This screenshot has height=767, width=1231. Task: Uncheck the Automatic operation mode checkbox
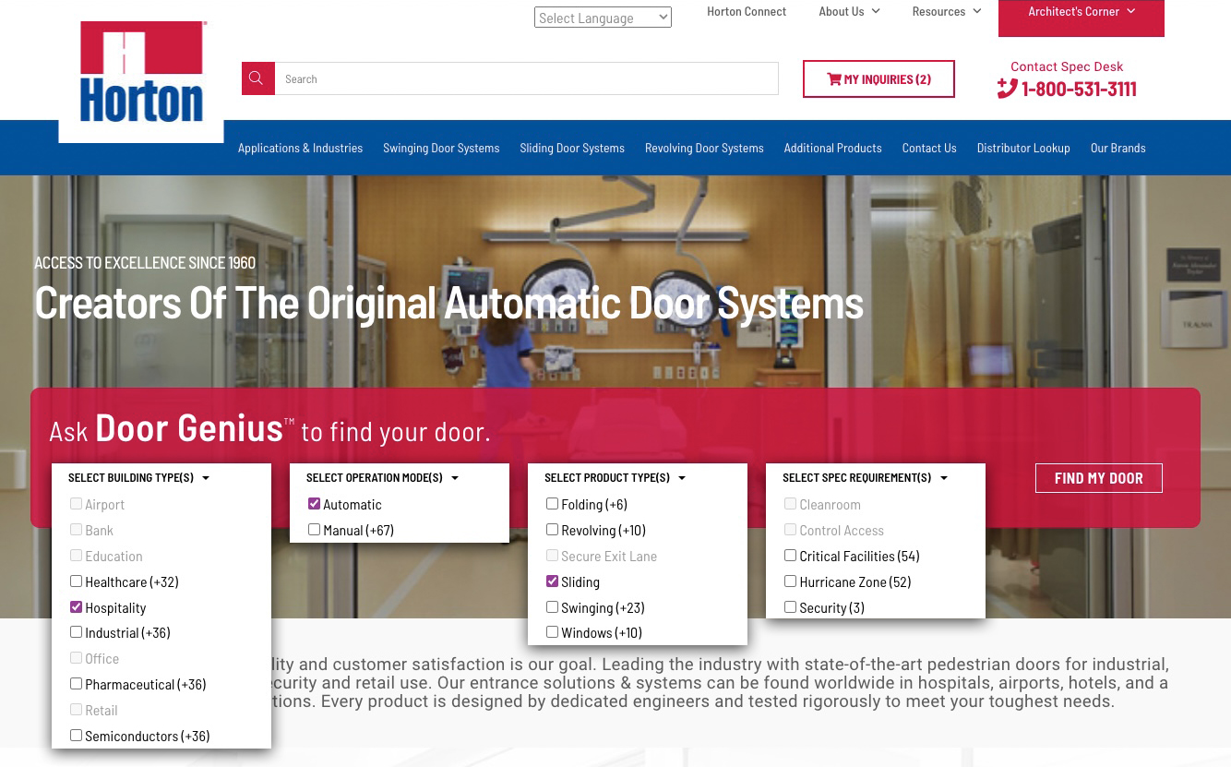pyautogui.click(x=315, y=504)
